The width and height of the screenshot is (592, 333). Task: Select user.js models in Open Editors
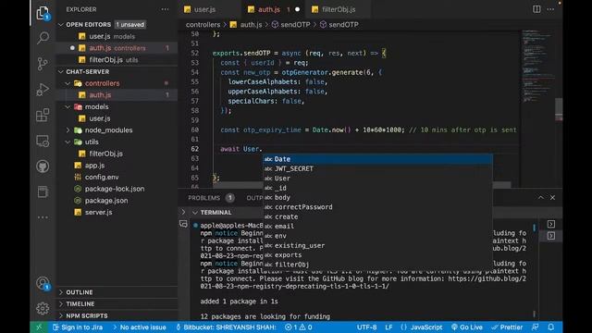117,37
